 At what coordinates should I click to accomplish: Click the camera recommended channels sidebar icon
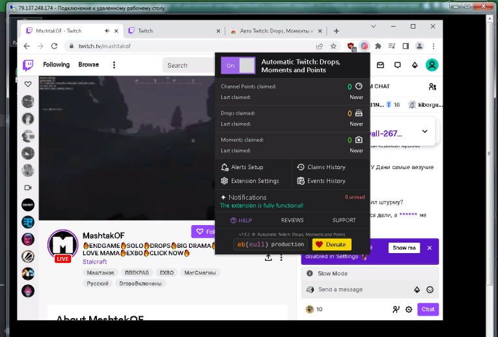28,187
